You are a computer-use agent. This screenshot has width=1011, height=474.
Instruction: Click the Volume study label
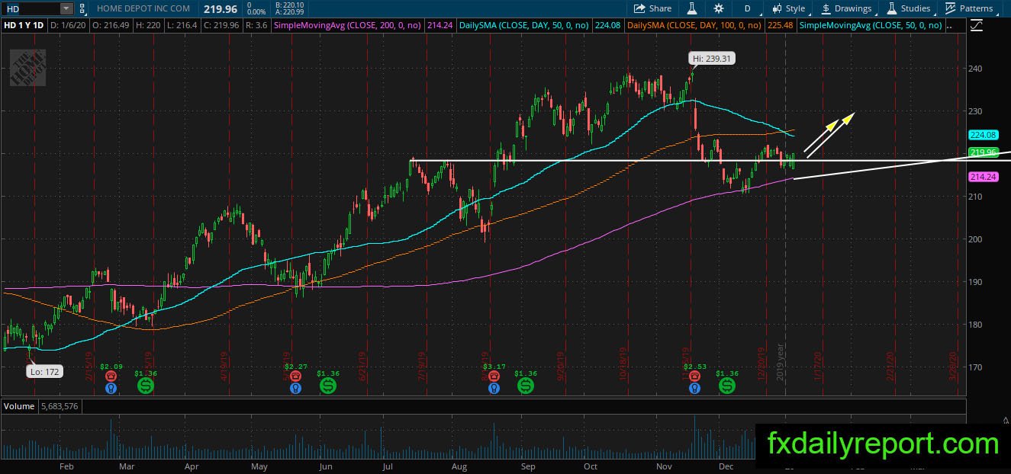pos(19,406)
